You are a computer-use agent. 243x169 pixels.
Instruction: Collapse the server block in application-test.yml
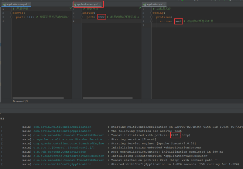point(82,13)
